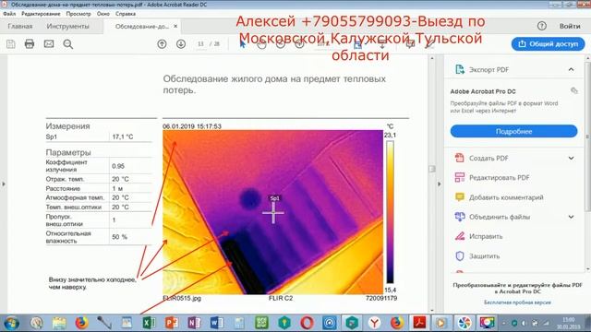Click the emissivity value 0.95
The width and height of the screenshot is (591, 332).
[x=118, y=166]
